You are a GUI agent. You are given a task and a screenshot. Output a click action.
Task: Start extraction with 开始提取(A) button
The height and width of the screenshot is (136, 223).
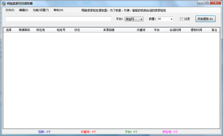[x=206, y=19]
